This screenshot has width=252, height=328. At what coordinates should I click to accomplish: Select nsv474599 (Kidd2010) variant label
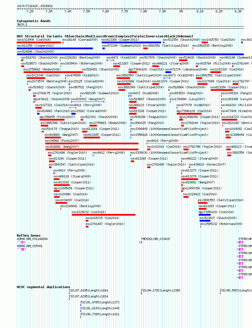click(x=82, y=75)
